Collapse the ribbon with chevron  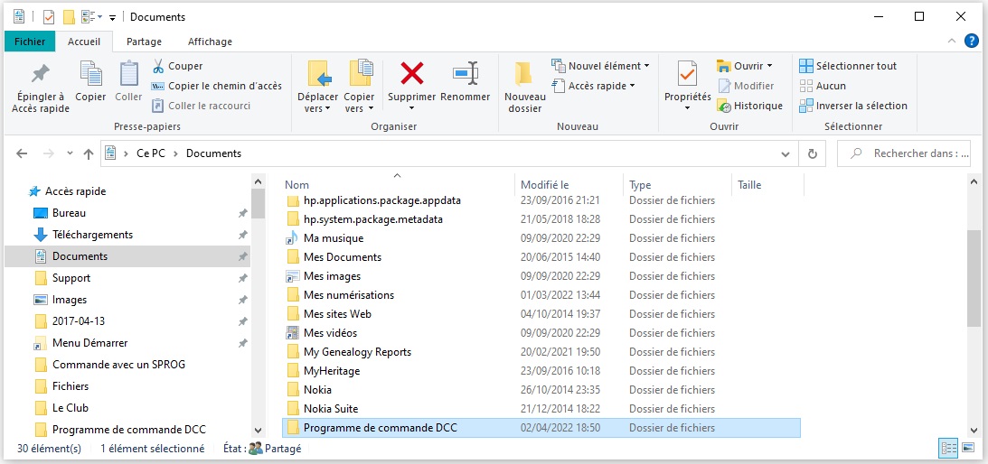point(952,42)
